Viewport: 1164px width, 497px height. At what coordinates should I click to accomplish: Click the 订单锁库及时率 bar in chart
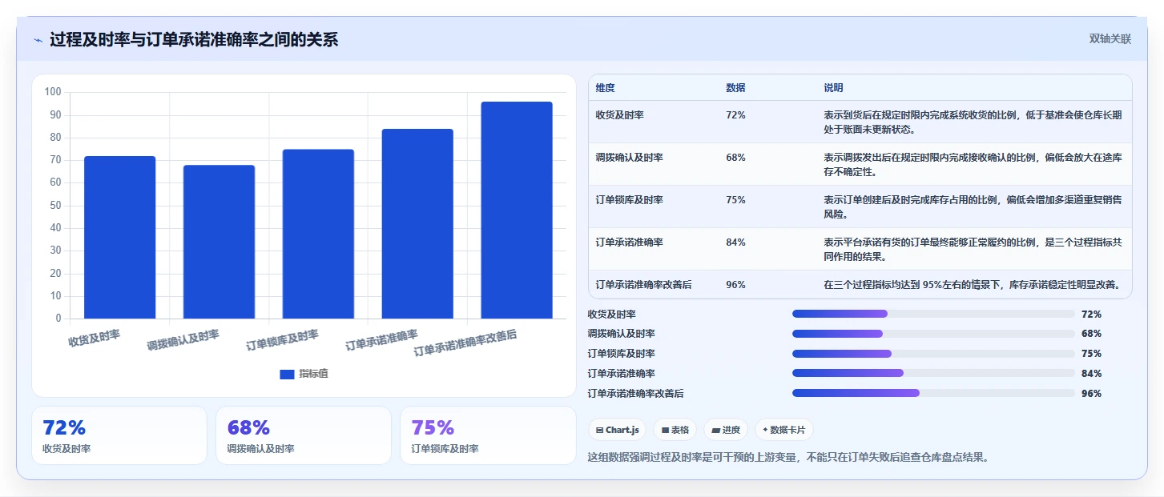(318, 234)
